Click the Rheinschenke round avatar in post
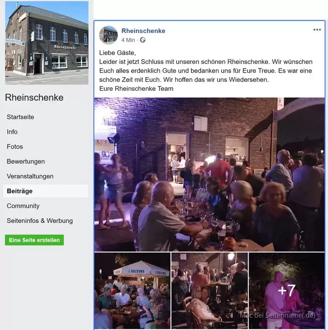328x330 pixels. click(x=108, y=35)
